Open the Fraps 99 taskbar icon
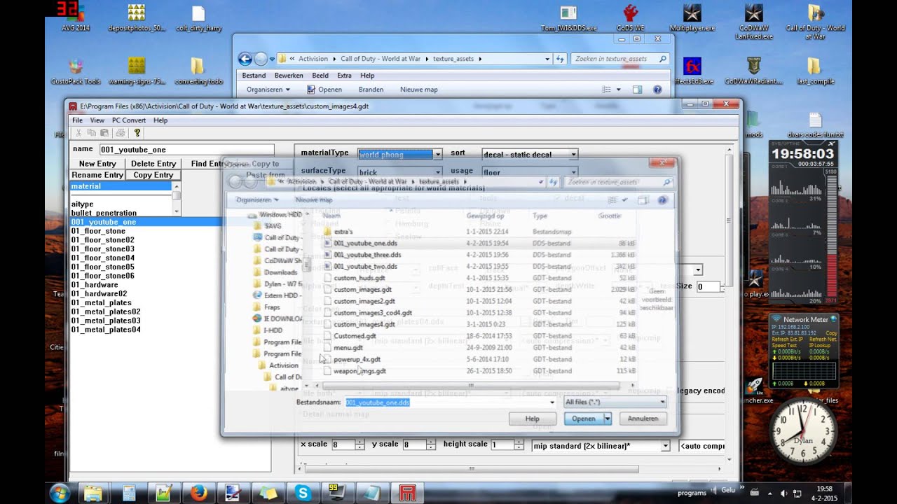The width and height of the screenshot is (897, 504). (x=337, y=493)
